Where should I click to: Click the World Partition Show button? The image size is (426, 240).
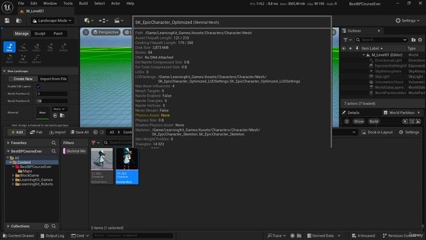point(359,121)
